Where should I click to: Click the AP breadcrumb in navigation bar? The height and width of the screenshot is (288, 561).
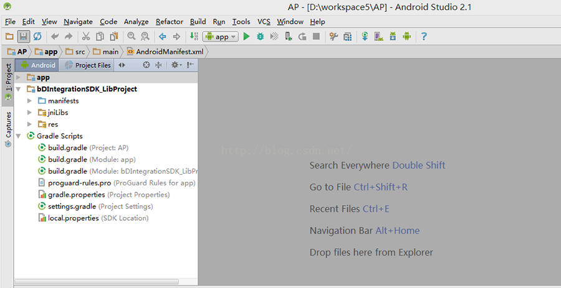(x=17, y=52)
